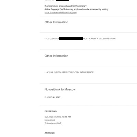Click the CITIZENS OF text
This screenshot has width=137, height=137.
pos(53,39)
